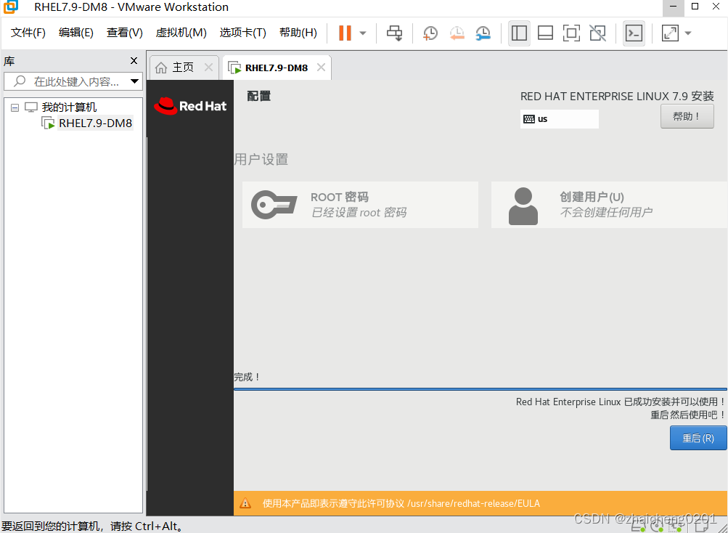Close the 库 library panel
728x533 pixels.
pyautogui.click(x=134, y=61)
